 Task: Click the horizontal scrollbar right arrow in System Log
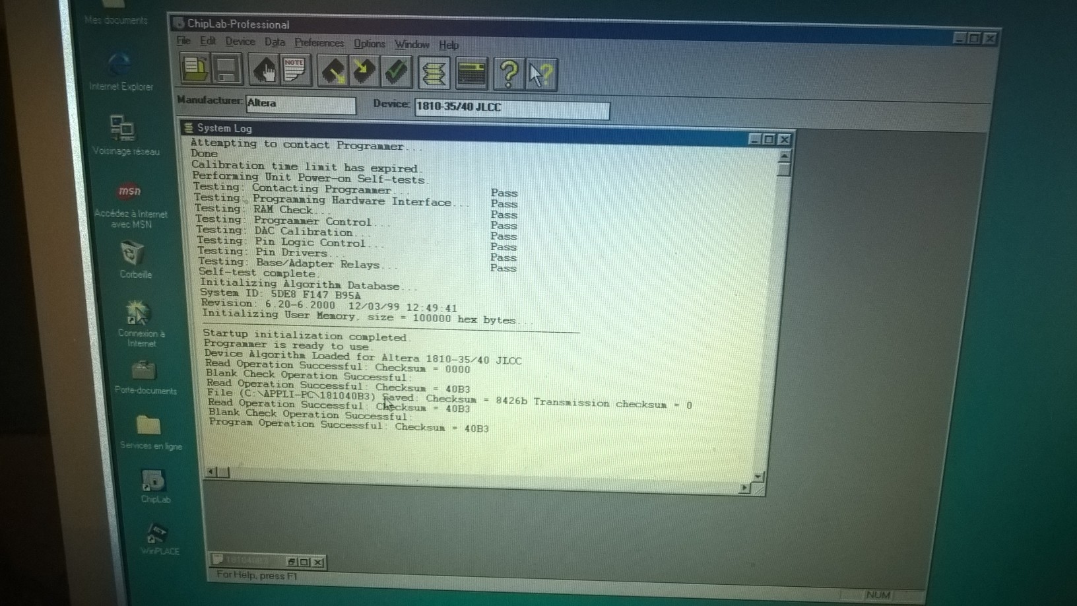[x=744, y=488]
